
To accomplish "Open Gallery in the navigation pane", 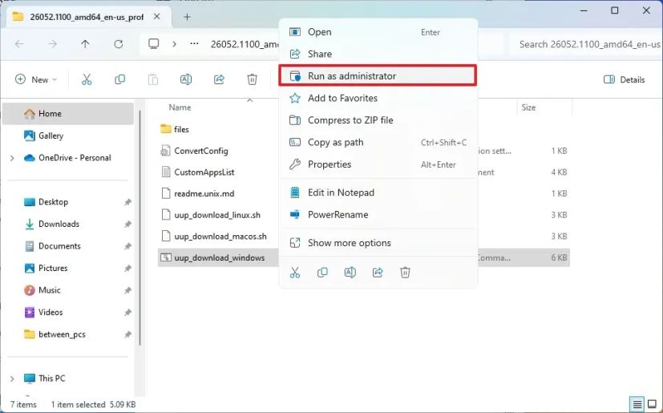I will pos(68,136).
